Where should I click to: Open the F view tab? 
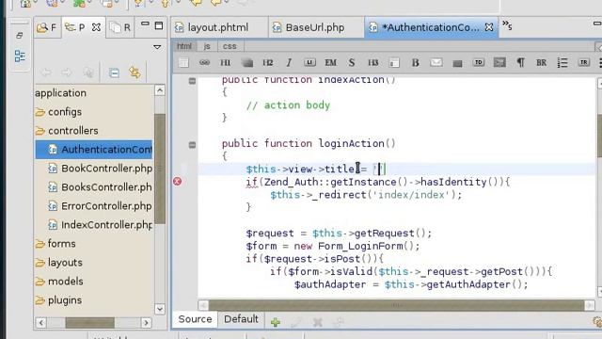[x=46, y=27]
